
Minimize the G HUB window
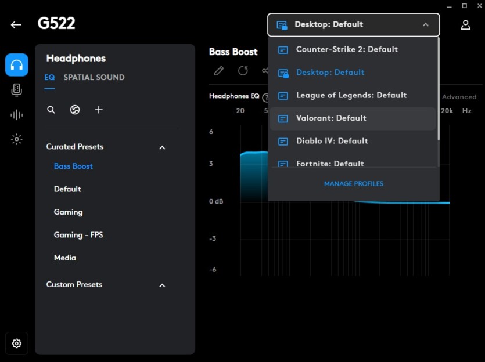click(x=450, y=6)
